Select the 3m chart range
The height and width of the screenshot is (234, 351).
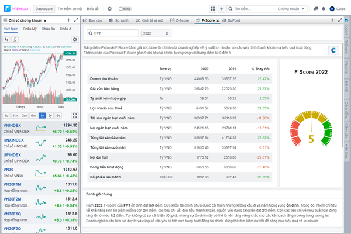24,116
